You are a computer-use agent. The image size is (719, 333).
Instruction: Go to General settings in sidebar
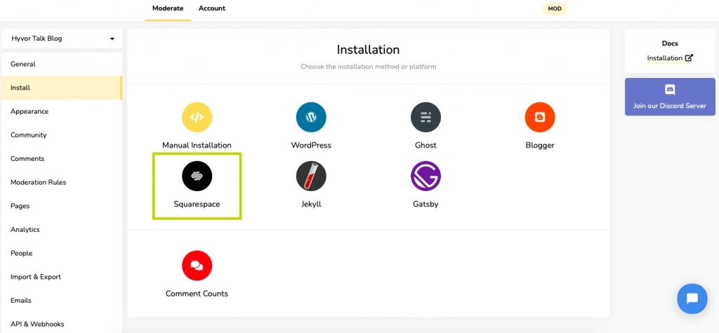click(x=23, y=64)
